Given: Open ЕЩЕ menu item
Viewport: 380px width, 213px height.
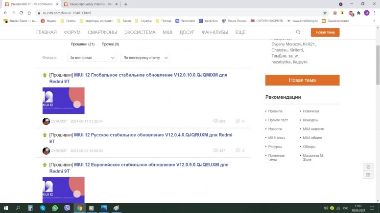Looking at the screenshot, I should click(240, 32).
